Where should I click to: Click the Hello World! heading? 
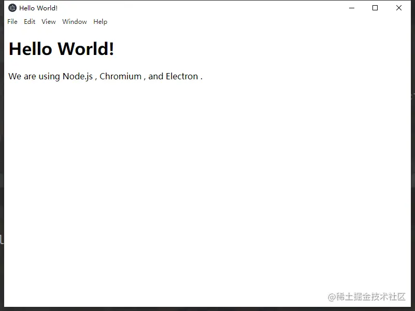61,49
